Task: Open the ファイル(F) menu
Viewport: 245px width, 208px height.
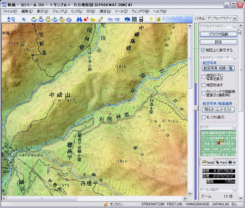Action: coord(10,11)
